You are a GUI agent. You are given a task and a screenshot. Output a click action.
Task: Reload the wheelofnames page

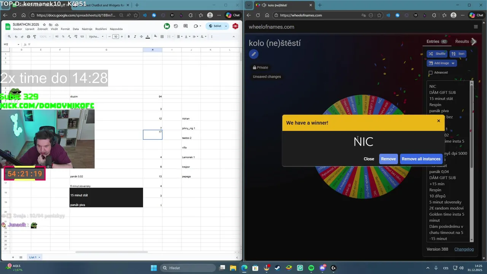(258, 15)
